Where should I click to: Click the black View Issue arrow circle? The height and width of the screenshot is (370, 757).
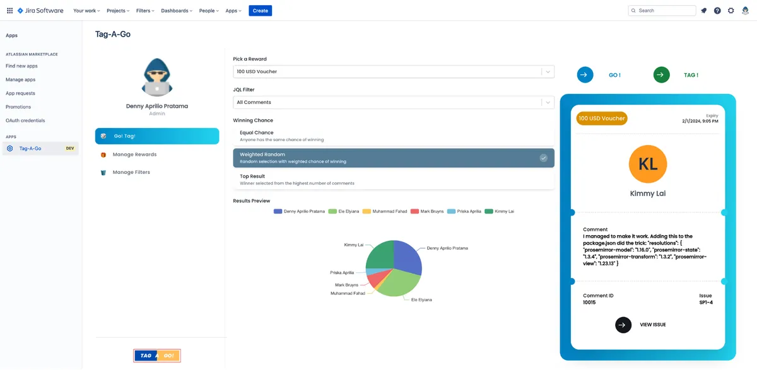623,325
